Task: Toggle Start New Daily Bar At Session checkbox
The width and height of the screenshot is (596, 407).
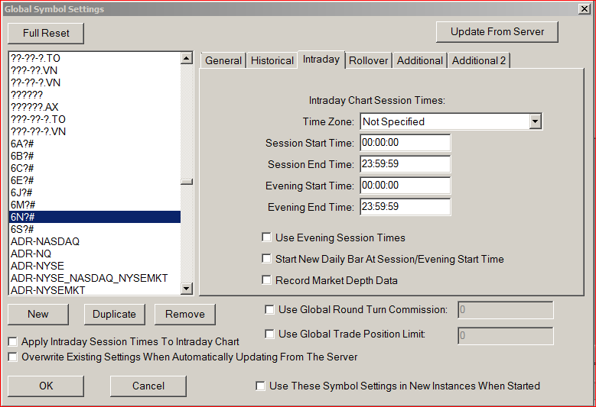Action: (x=266, y=259)
